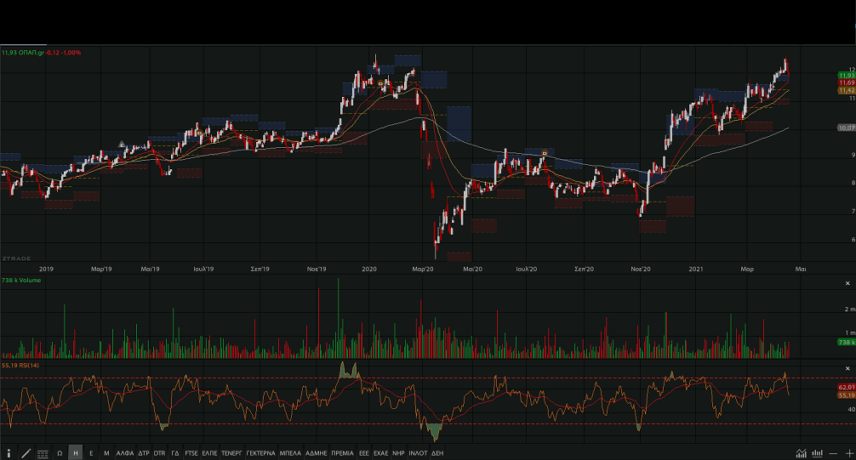856x460 pixels.
Task: Close the Volume indicator panel
Action: point(847,283)
